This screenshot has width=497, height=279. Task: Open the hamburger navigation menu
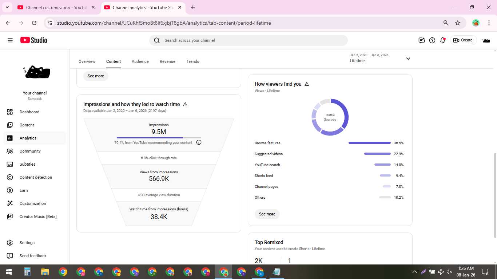[10, 40]
